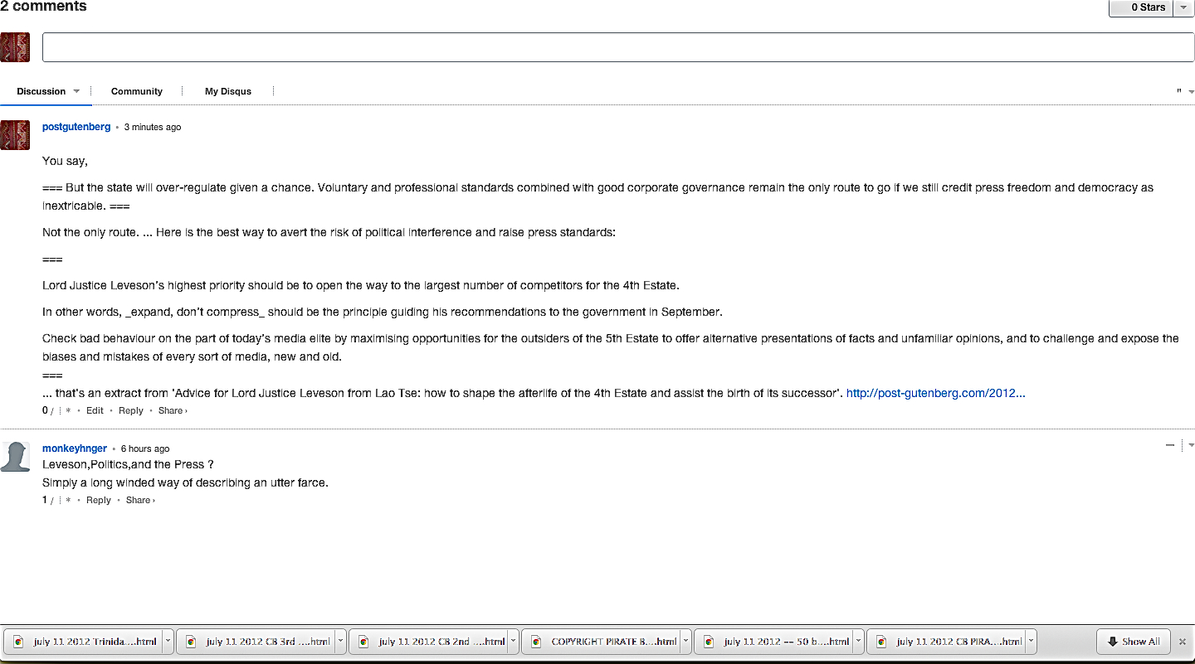Click Edit under postgutenberg's comment
This screenshot has width=1195, height=664.
pyautogui.click(x=95, y=410)
